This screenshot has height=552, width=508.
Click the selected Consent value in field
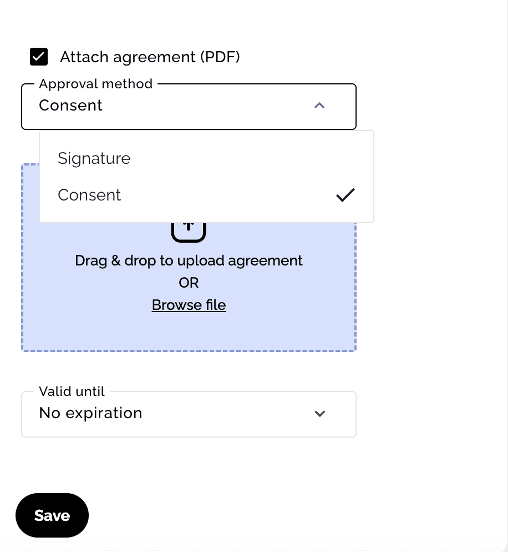point(70,106)
